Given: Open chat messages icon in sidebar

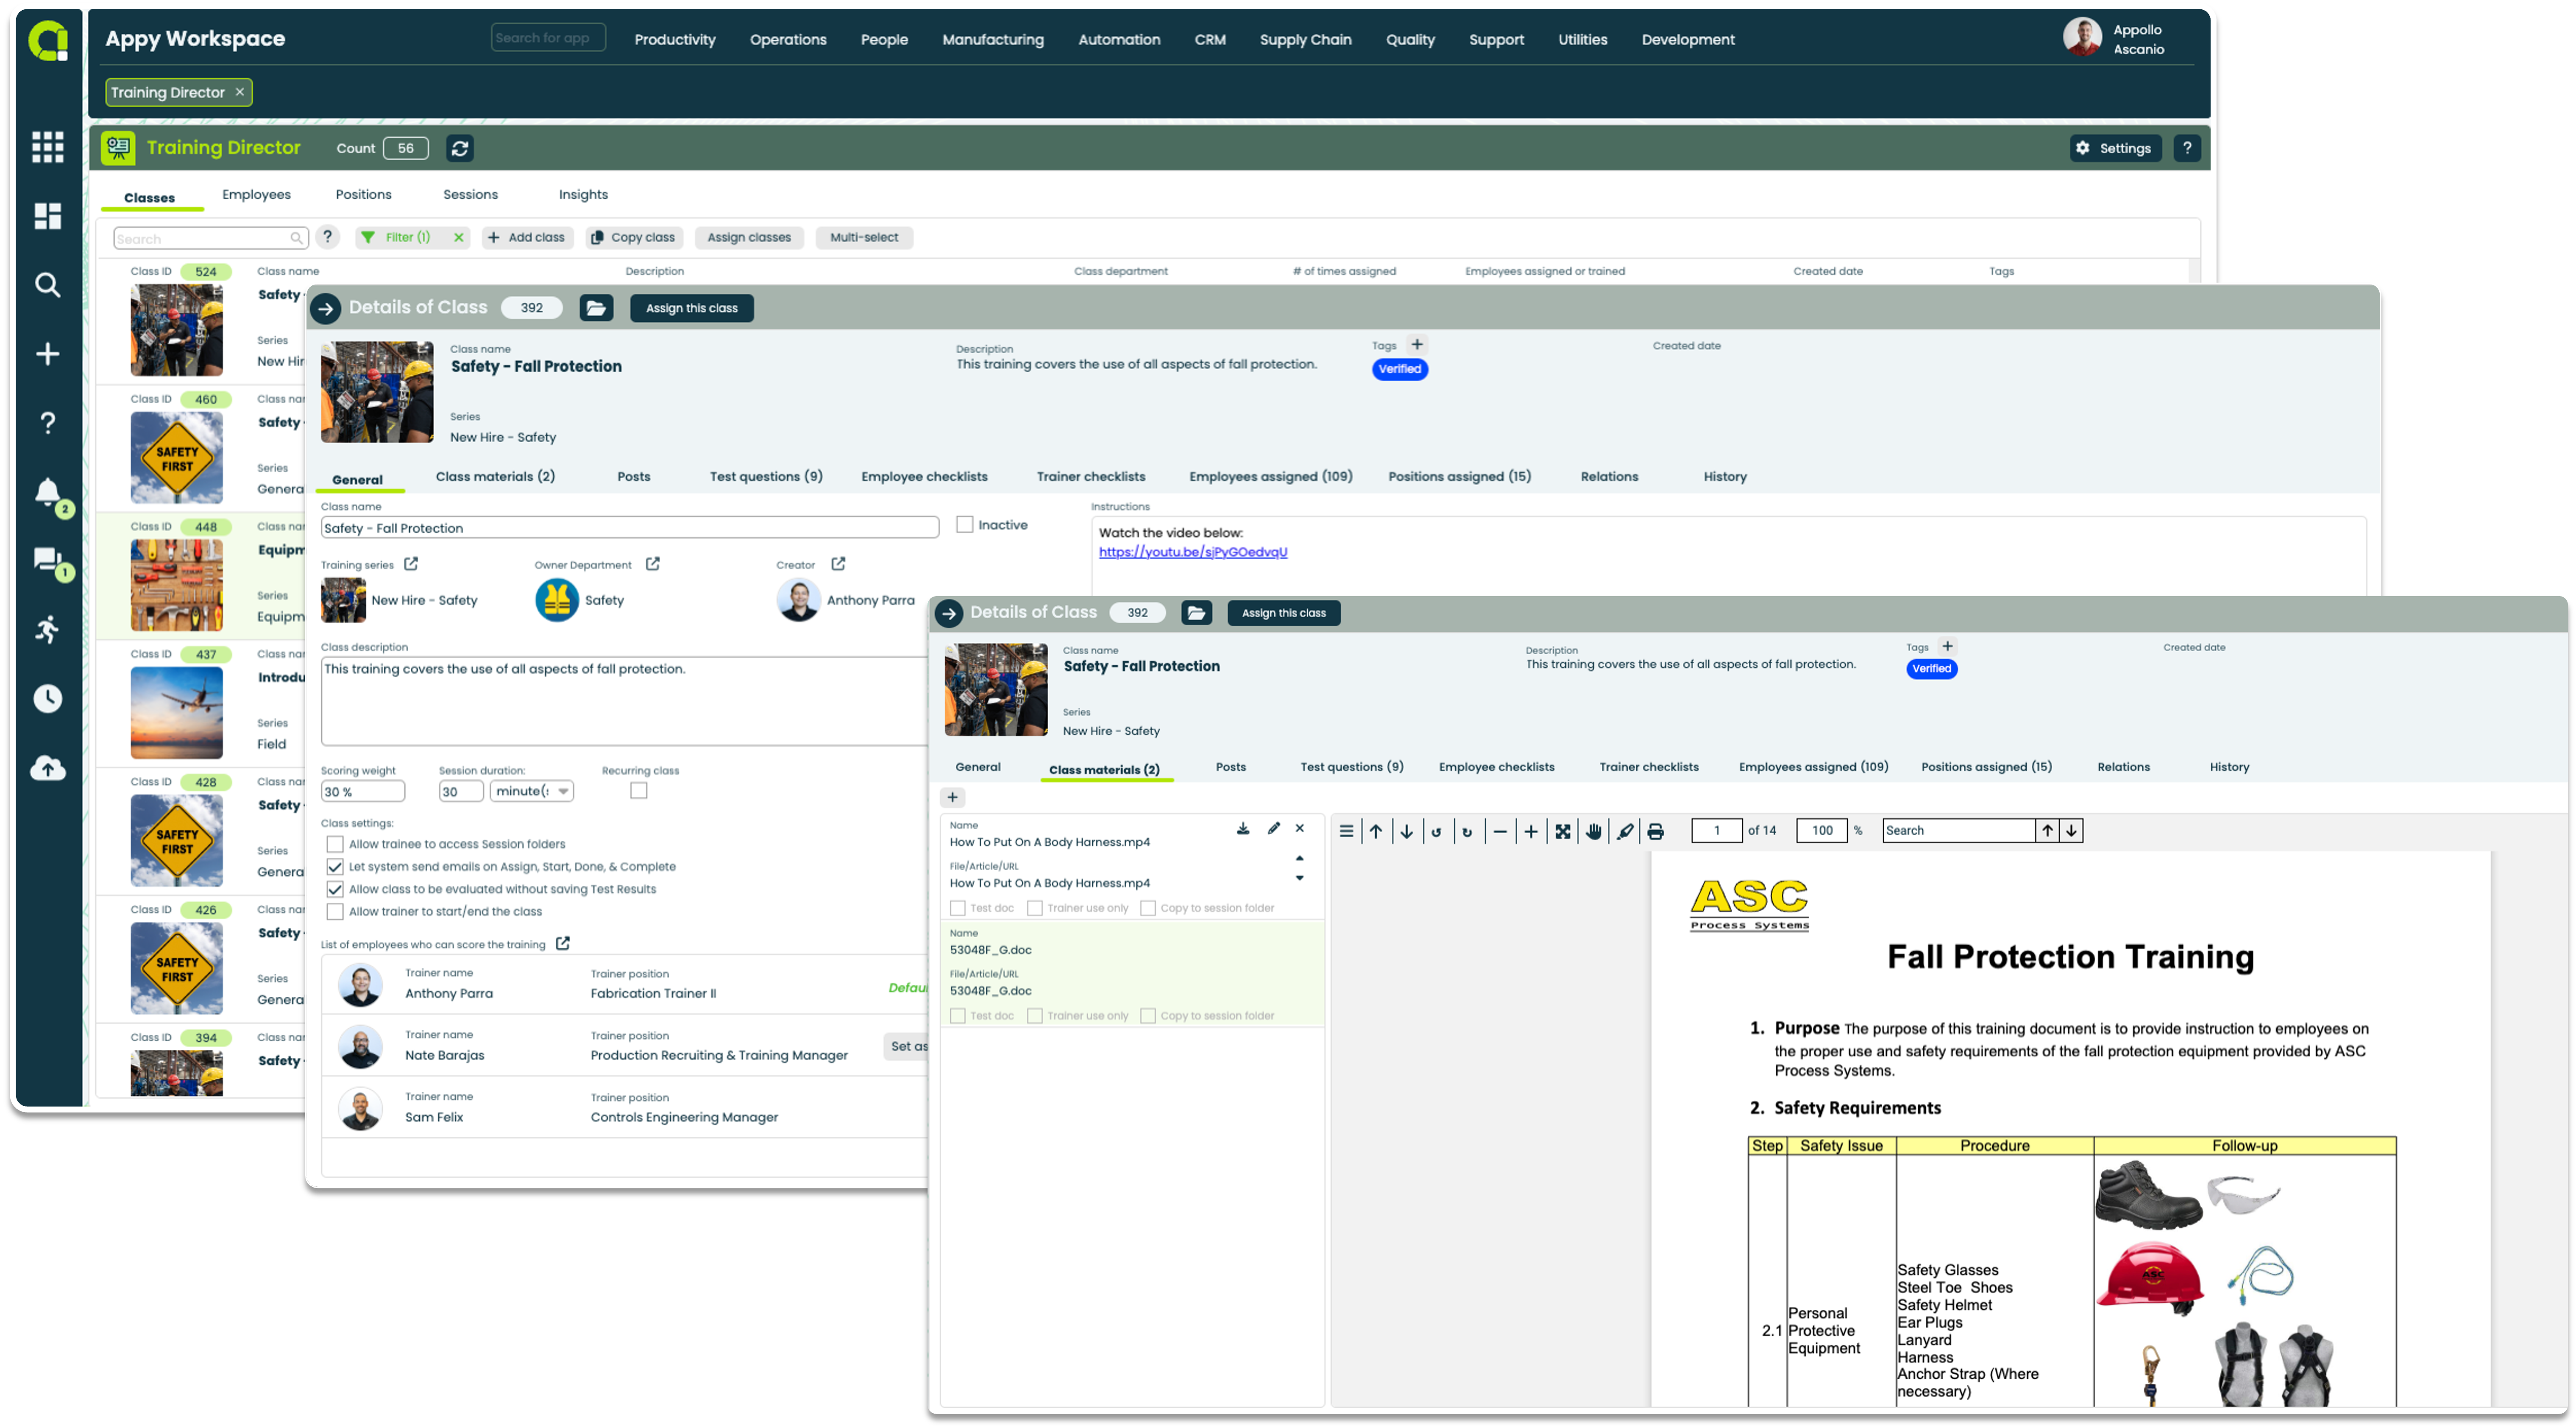Looking at the screenshot, I should (47, 559).
